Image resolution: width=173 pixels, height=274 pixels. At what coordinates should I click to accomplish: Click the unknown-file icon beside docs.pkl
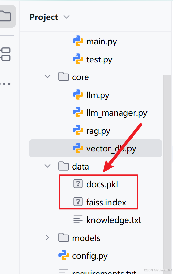click(x=78, y=184)
